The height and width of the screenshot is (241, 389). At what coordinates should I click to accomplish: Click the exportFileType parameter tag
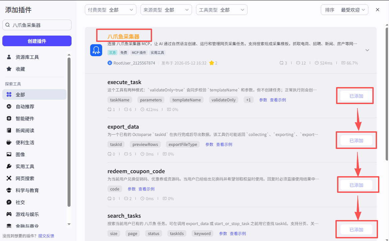tap(183, 144)
